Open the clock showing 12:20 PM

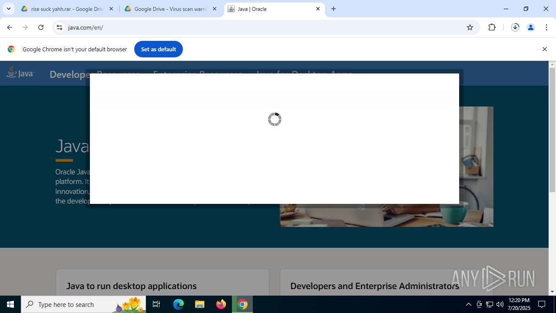[x=519, y=304]
